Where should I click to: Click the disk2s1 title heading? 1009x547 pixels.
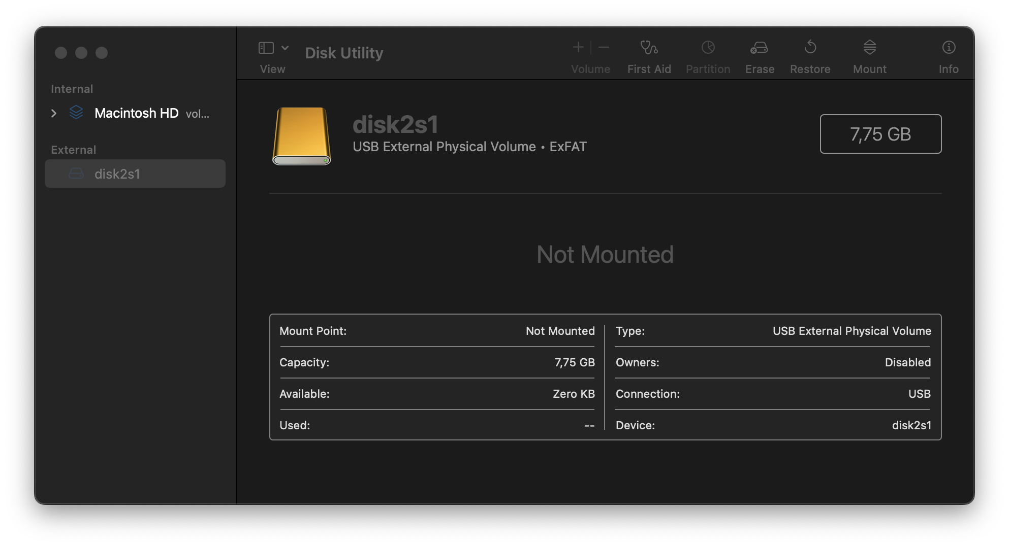(395, 124)
